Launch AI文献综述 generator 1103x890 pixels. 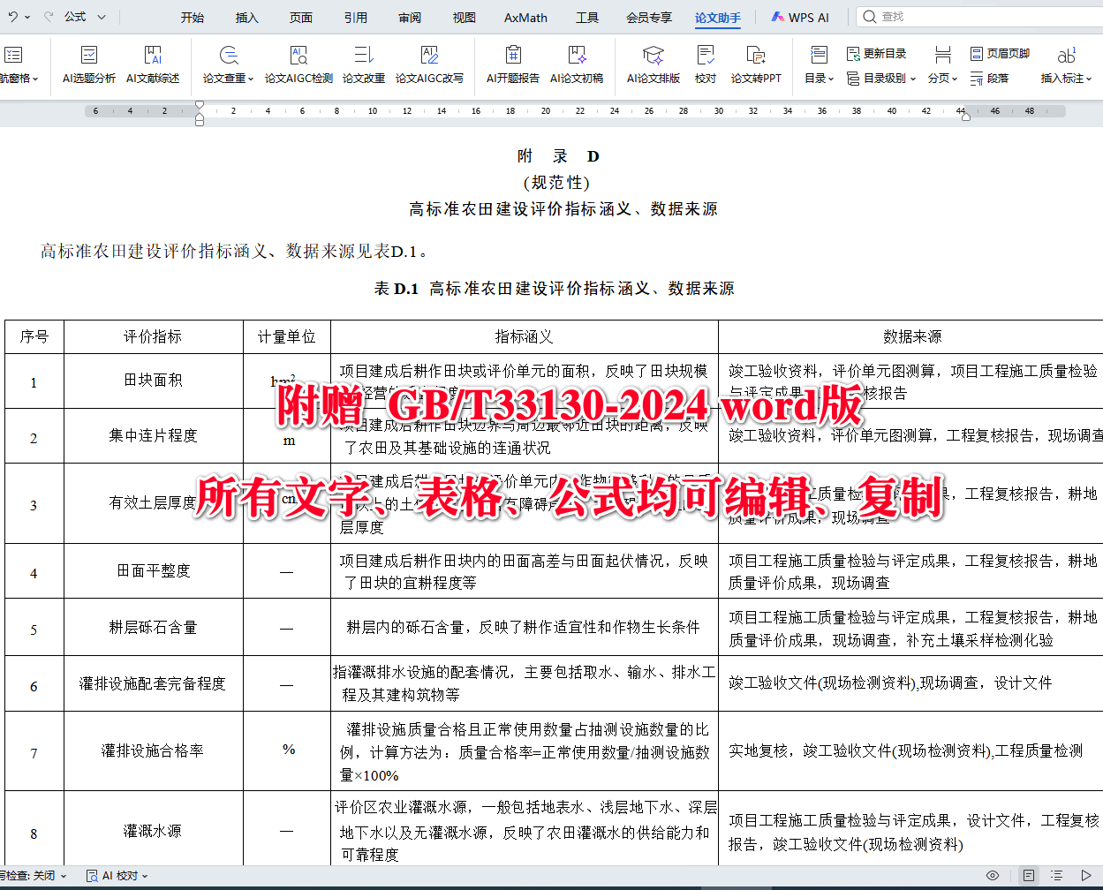153,66
